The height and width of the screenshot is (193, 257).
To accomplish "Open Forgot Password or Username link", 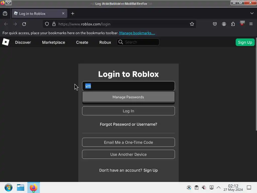I will tap(128, 124).
